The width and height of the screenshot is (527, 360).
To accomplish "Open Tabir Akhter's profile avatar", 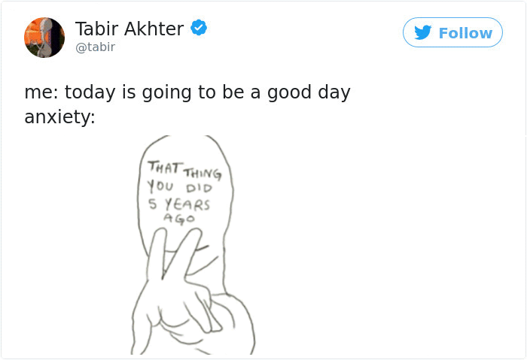I will pos(44,38).
